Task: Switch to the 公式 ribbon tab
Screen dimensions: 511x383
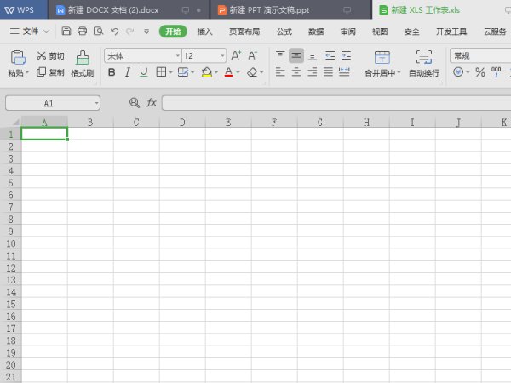Action: click(x=284, y=31)
